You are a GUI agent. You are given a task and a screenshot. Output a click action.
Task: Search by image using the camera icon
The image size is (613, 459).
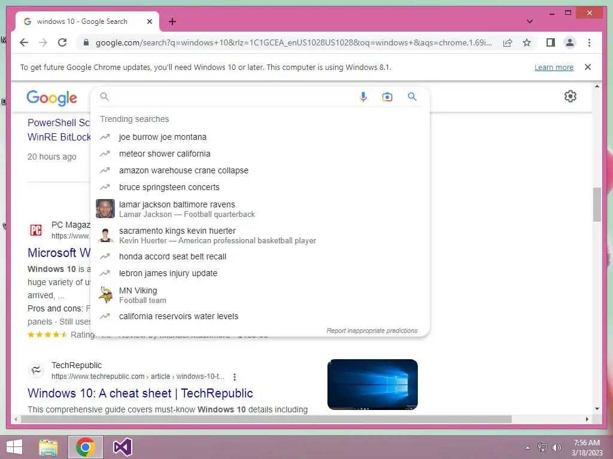pos(387,97)
